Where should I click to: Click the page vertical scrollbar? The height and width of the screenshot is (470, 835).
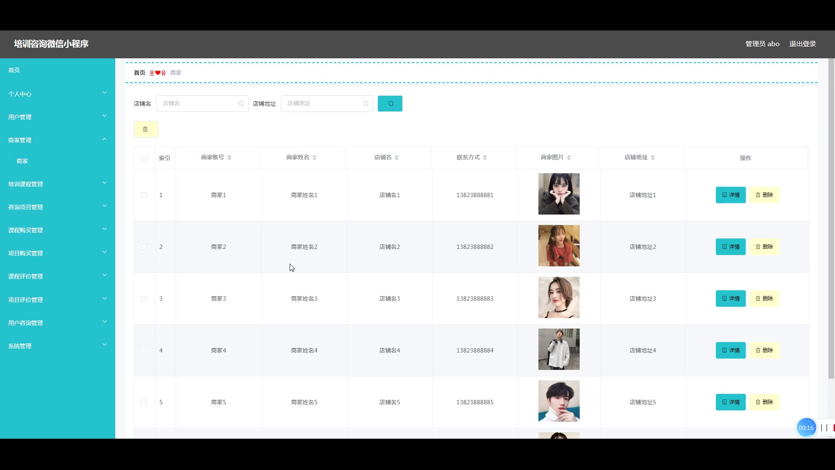click(x=831, y=218)
